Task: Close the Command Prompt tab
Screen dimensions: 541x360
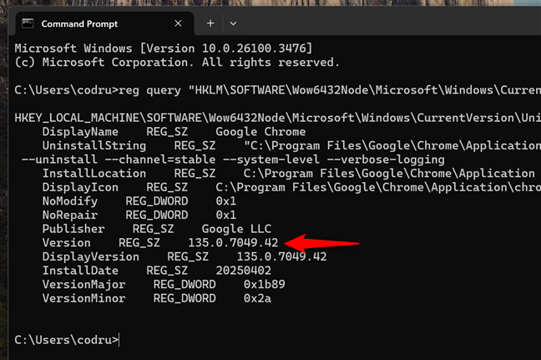Action: pyautogui.click(x=178, y=23)
